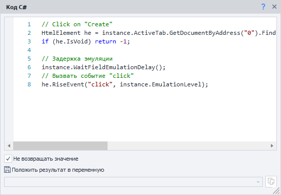281x195 pixels.
Task: Open the result variable dropdown arrow
Action: coord(258,182)
